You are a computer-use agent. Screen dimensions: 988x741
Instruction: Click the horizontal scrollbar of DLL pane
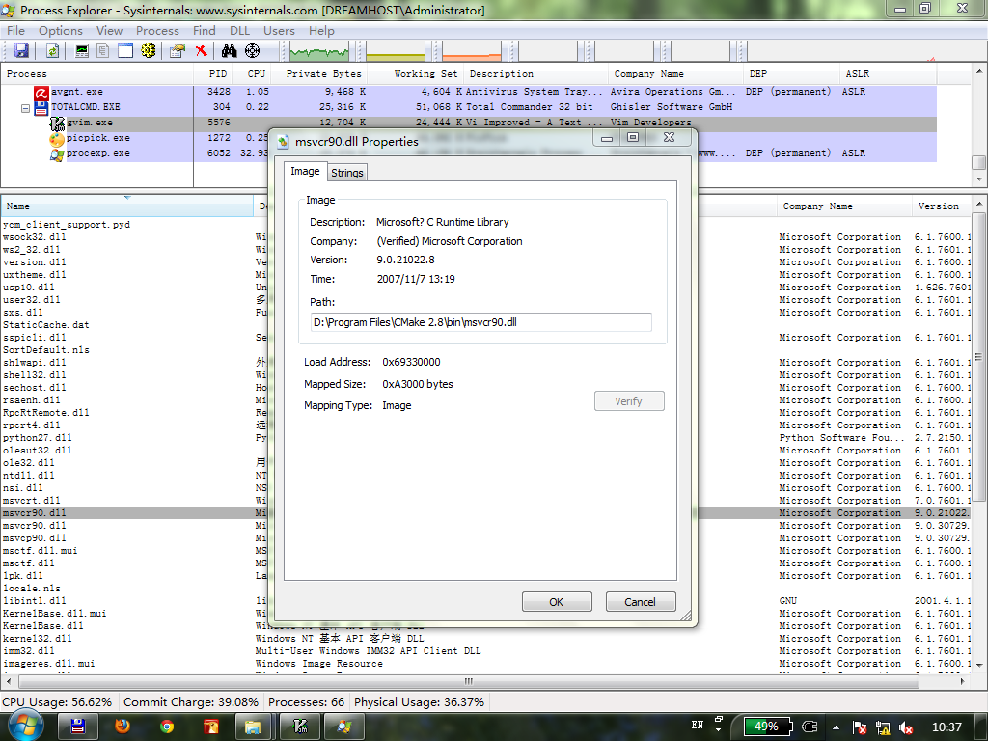[468, 681]
